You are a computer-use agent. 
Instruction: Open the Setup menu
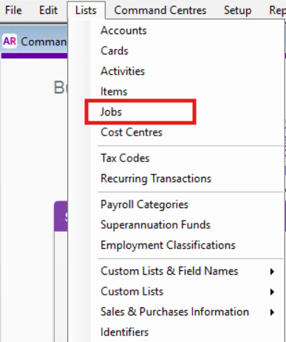pyautogui.click(x=237, y=10)
